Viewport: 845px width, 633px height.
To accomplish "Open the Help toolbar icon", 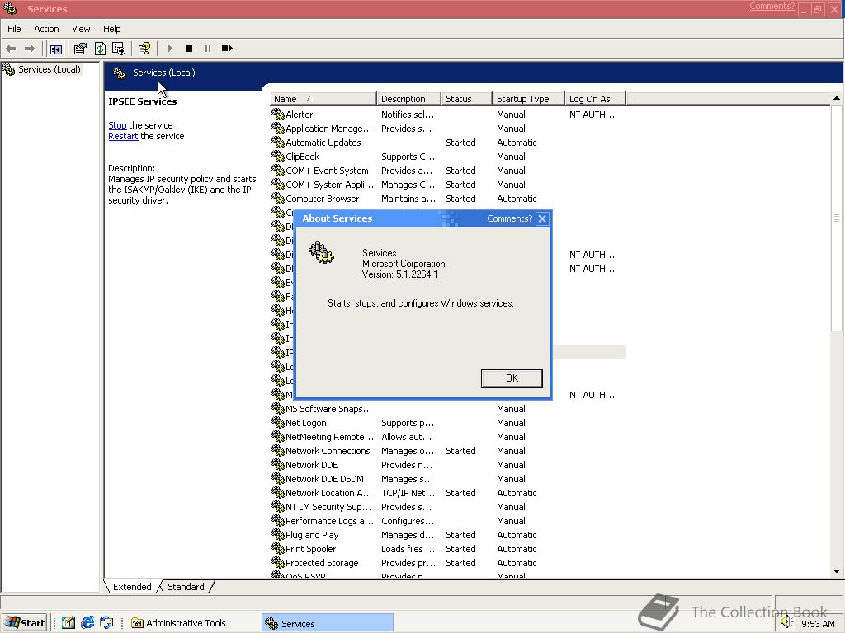I will pyautogui.click(x=144, y=49).
